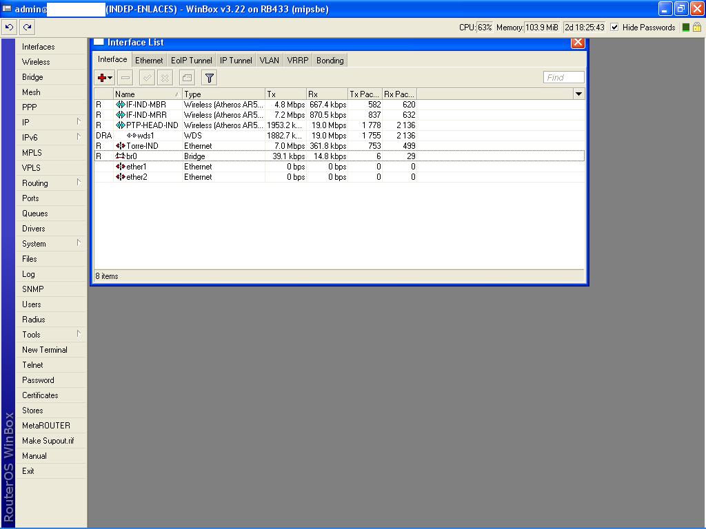Click the WinBox title bar icon

[x=7, y=8]
